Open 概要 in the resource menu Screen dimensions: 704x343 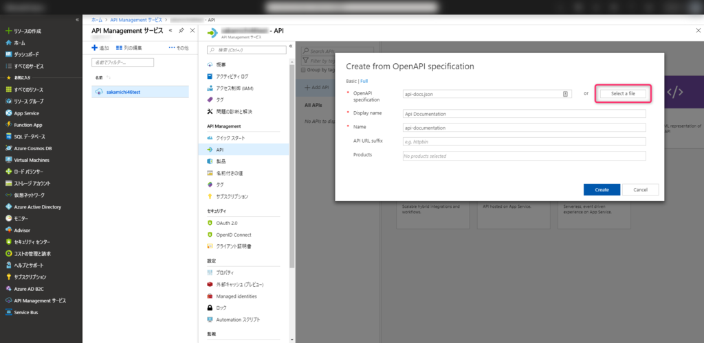click(x=217, y=64)
